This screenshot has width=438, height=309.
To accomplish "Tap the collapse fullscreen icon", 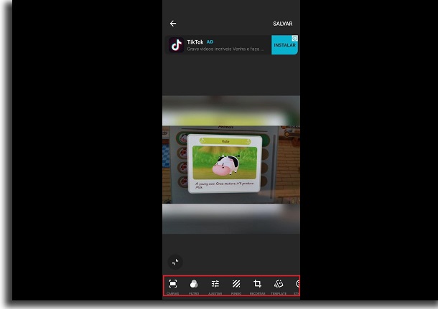I will tap(175, 262).
